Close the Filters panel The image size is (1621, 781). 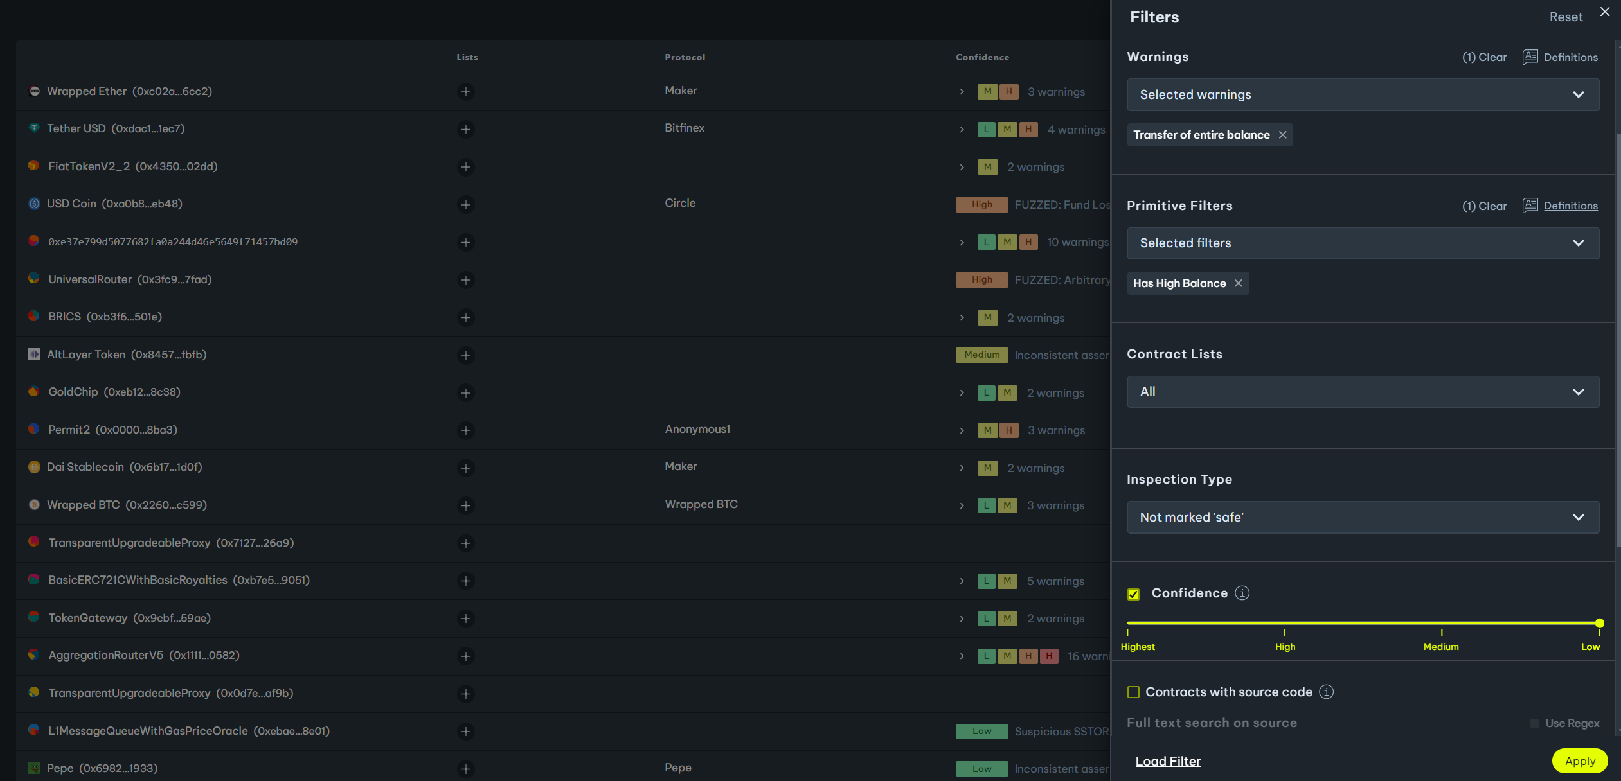(1604, 12)
